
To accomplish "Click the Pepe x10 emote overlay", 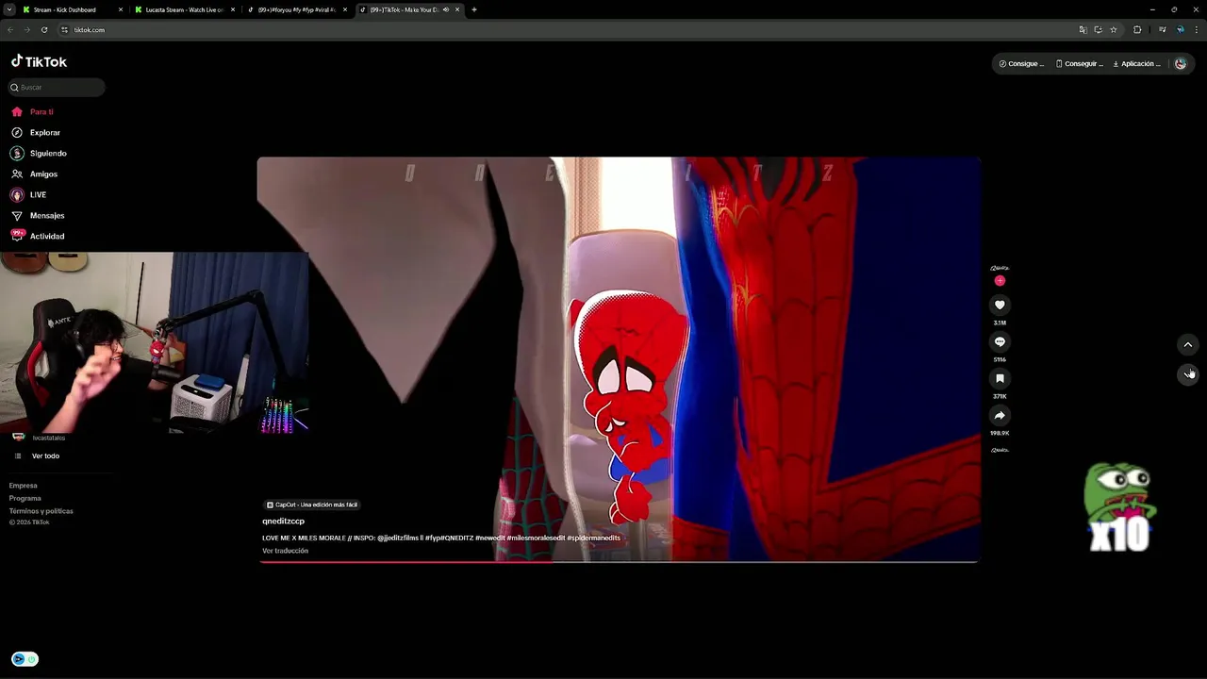I will click(1120, 507).
